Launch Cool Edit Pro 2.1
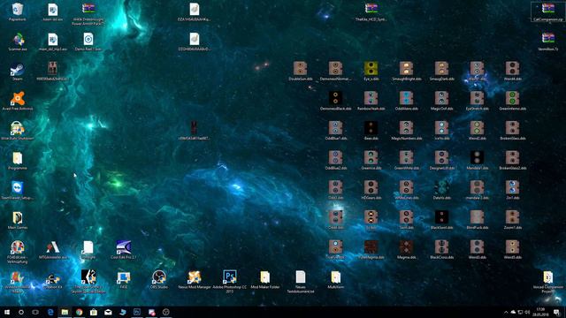This screenshot has width=566, height=318. (x=124, y=250)
